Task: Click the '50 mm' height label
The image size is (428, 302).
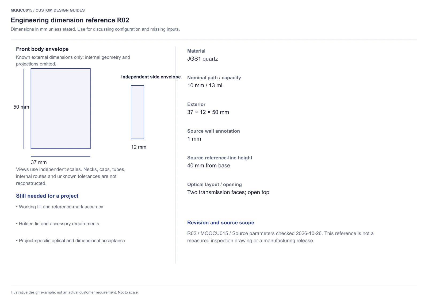Action: click(x=21, y=107)
